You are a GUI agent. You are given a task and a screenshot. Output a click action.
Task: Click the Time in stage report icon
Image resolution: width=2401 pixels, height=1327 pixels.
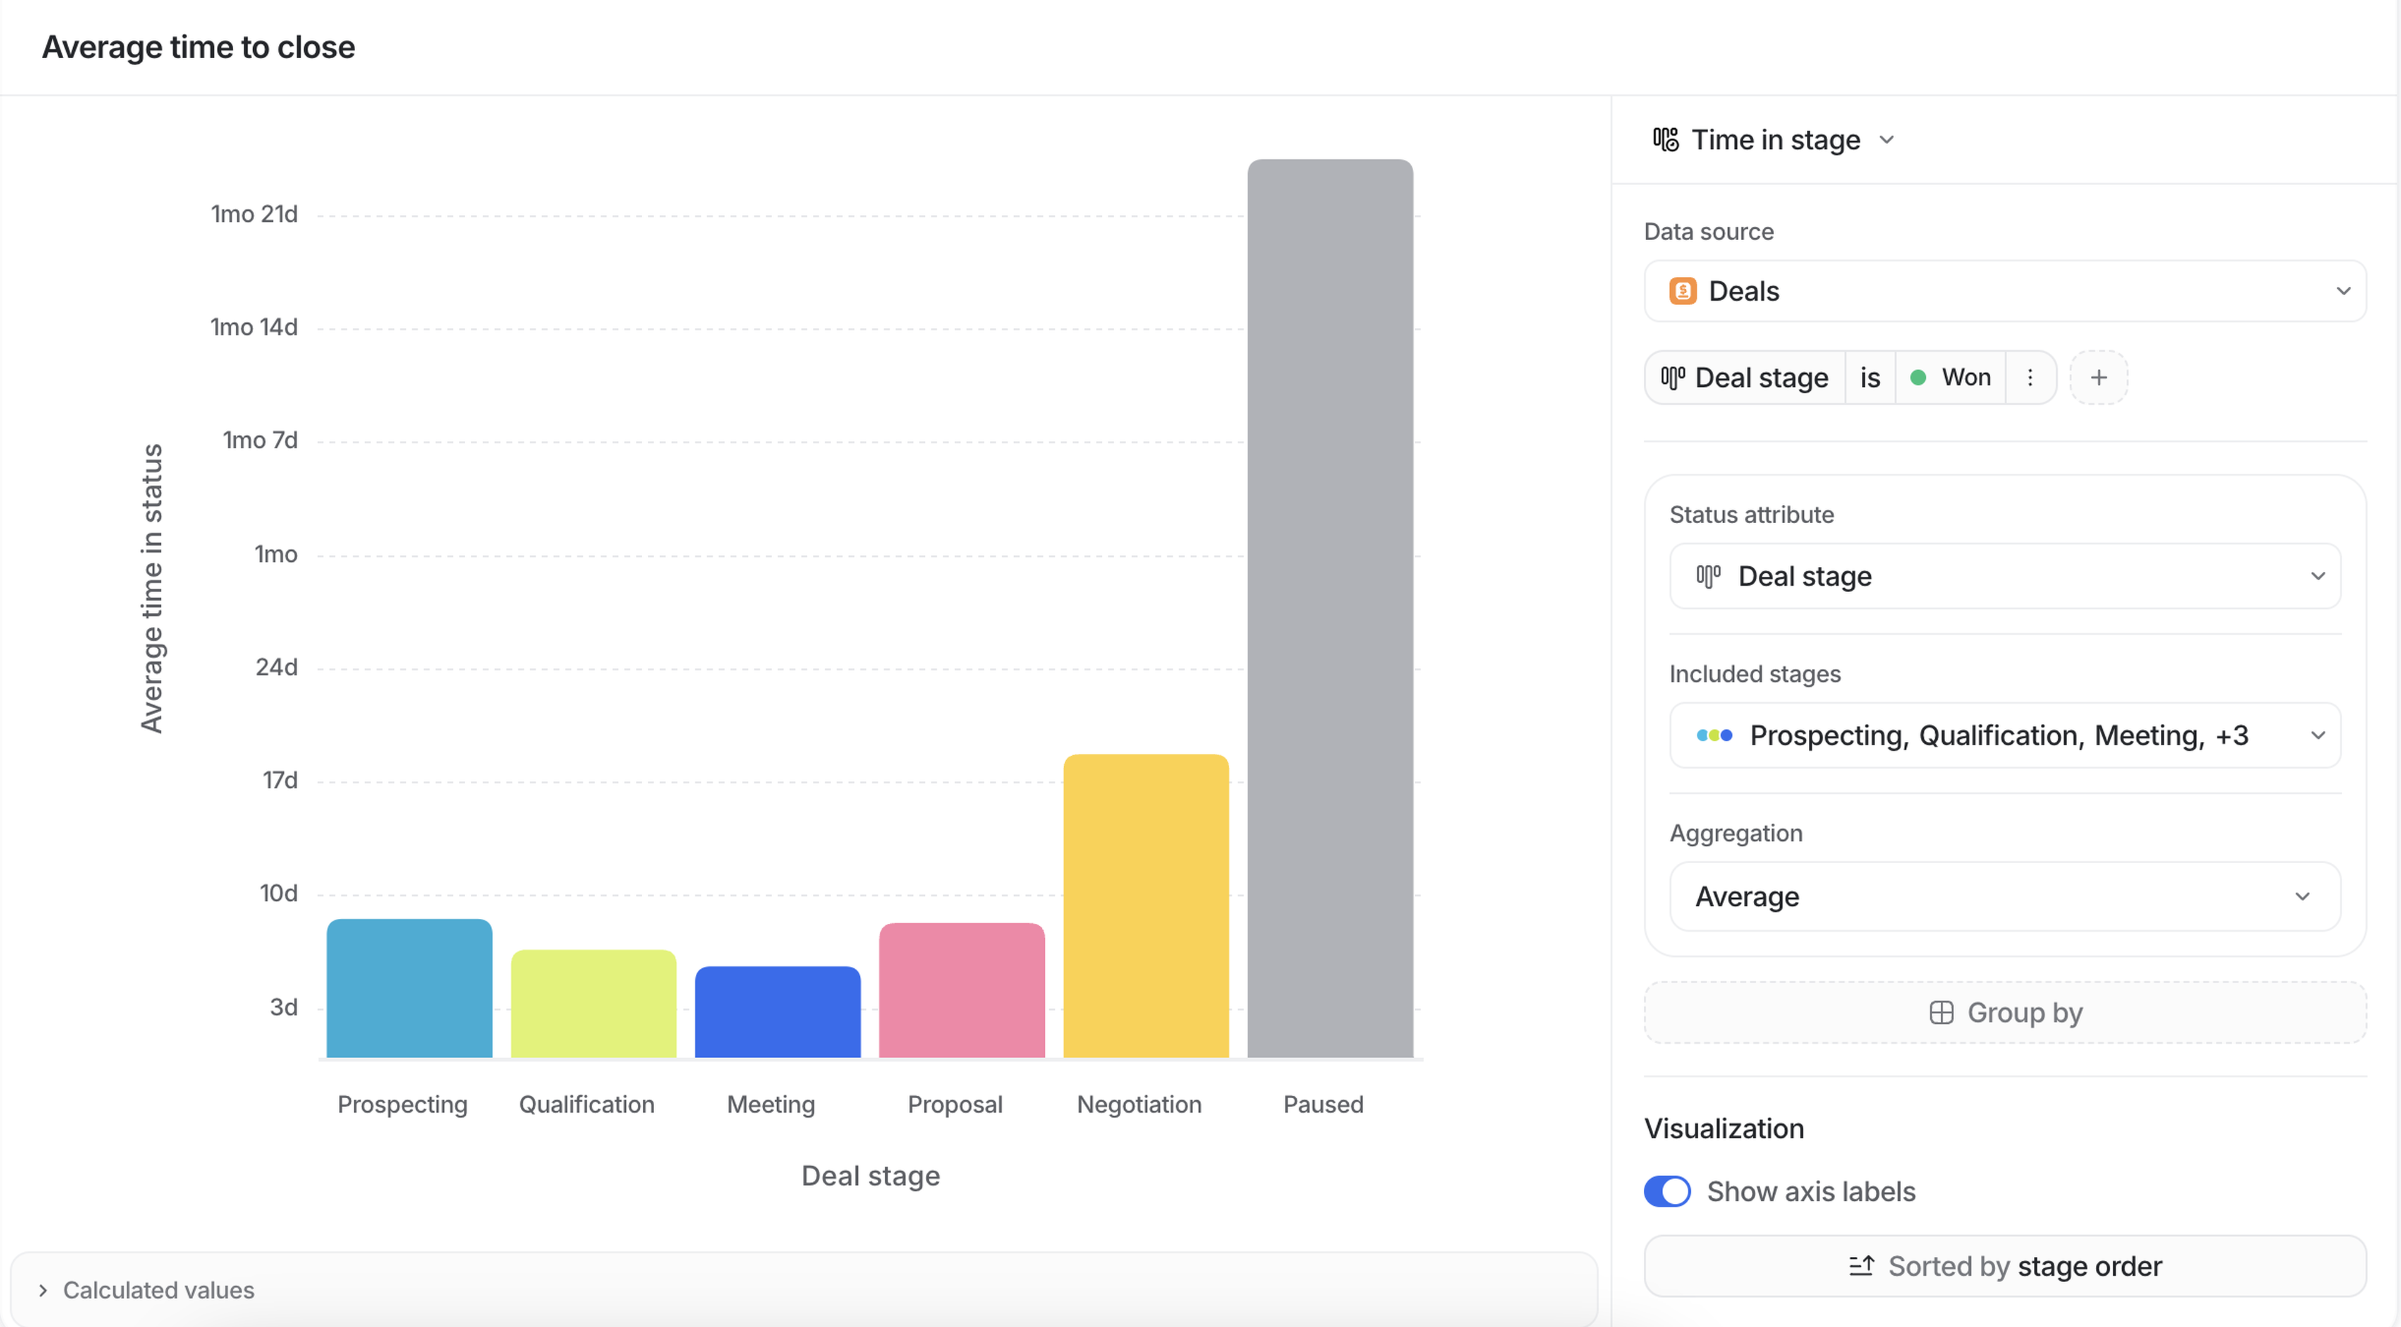pyautogui.click(x=1666, y=140)
